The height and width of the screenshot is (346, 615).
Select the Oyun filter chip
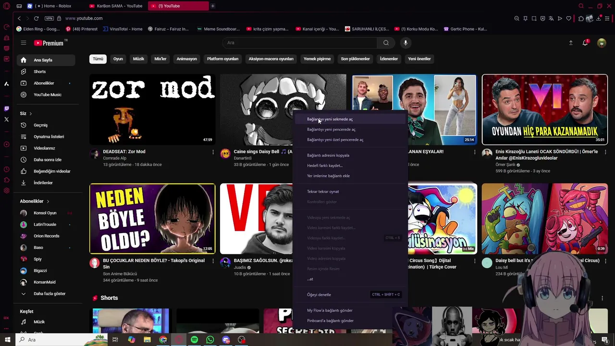point(118,59)
